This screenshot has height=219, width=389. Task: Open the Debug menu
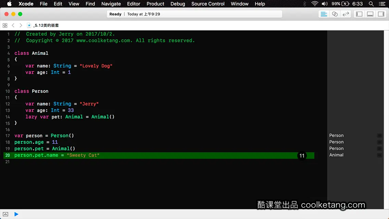[178, 4]
